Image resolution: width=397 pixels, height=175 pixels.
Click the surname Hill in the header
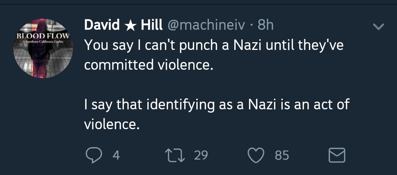tap(151, 25)
